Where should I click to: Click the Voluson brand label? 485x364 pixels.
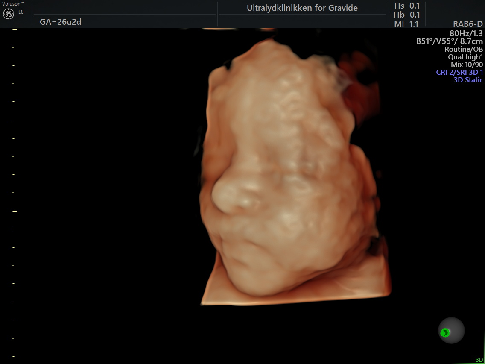(x=13, y=3)
